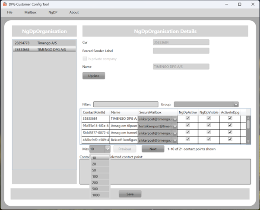The height and width of the screenshot is (210, 260).
Task: Click the Name column header
Action: click(x=124, y=112)
